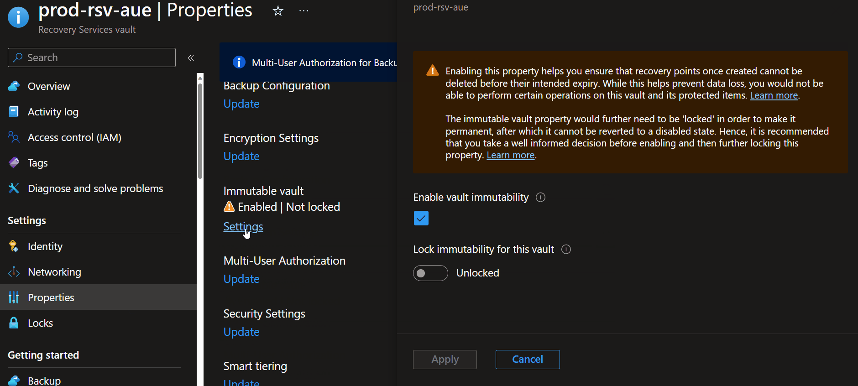Click the scrollbar up arrow in the sidebar

coord(200,78)
